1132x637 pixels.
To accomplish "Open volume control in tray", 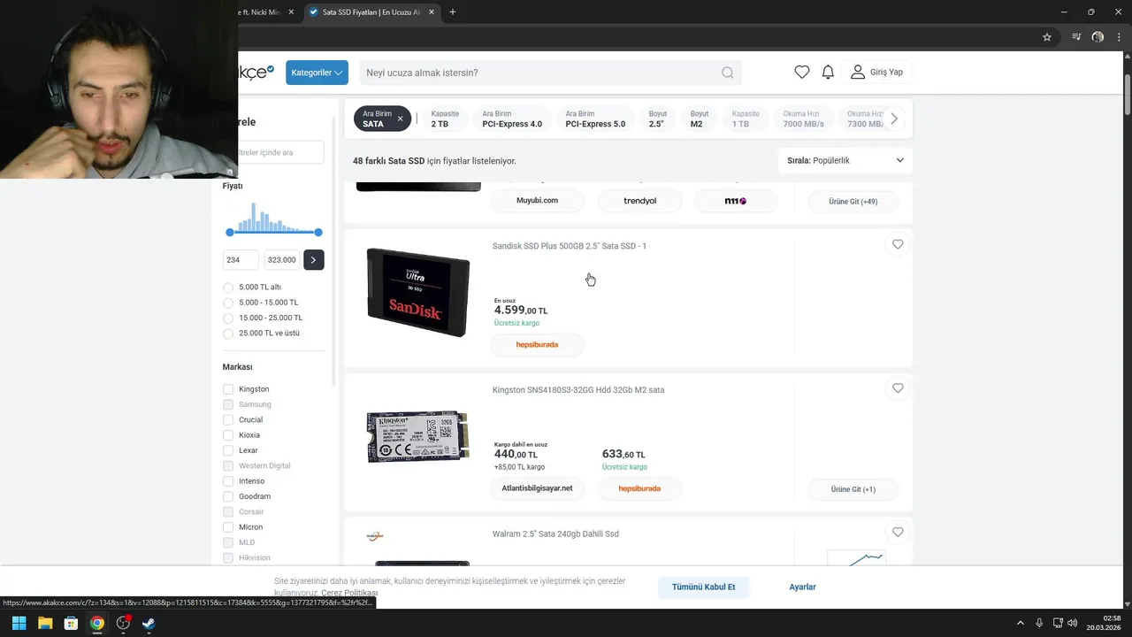I will 1073,623.
